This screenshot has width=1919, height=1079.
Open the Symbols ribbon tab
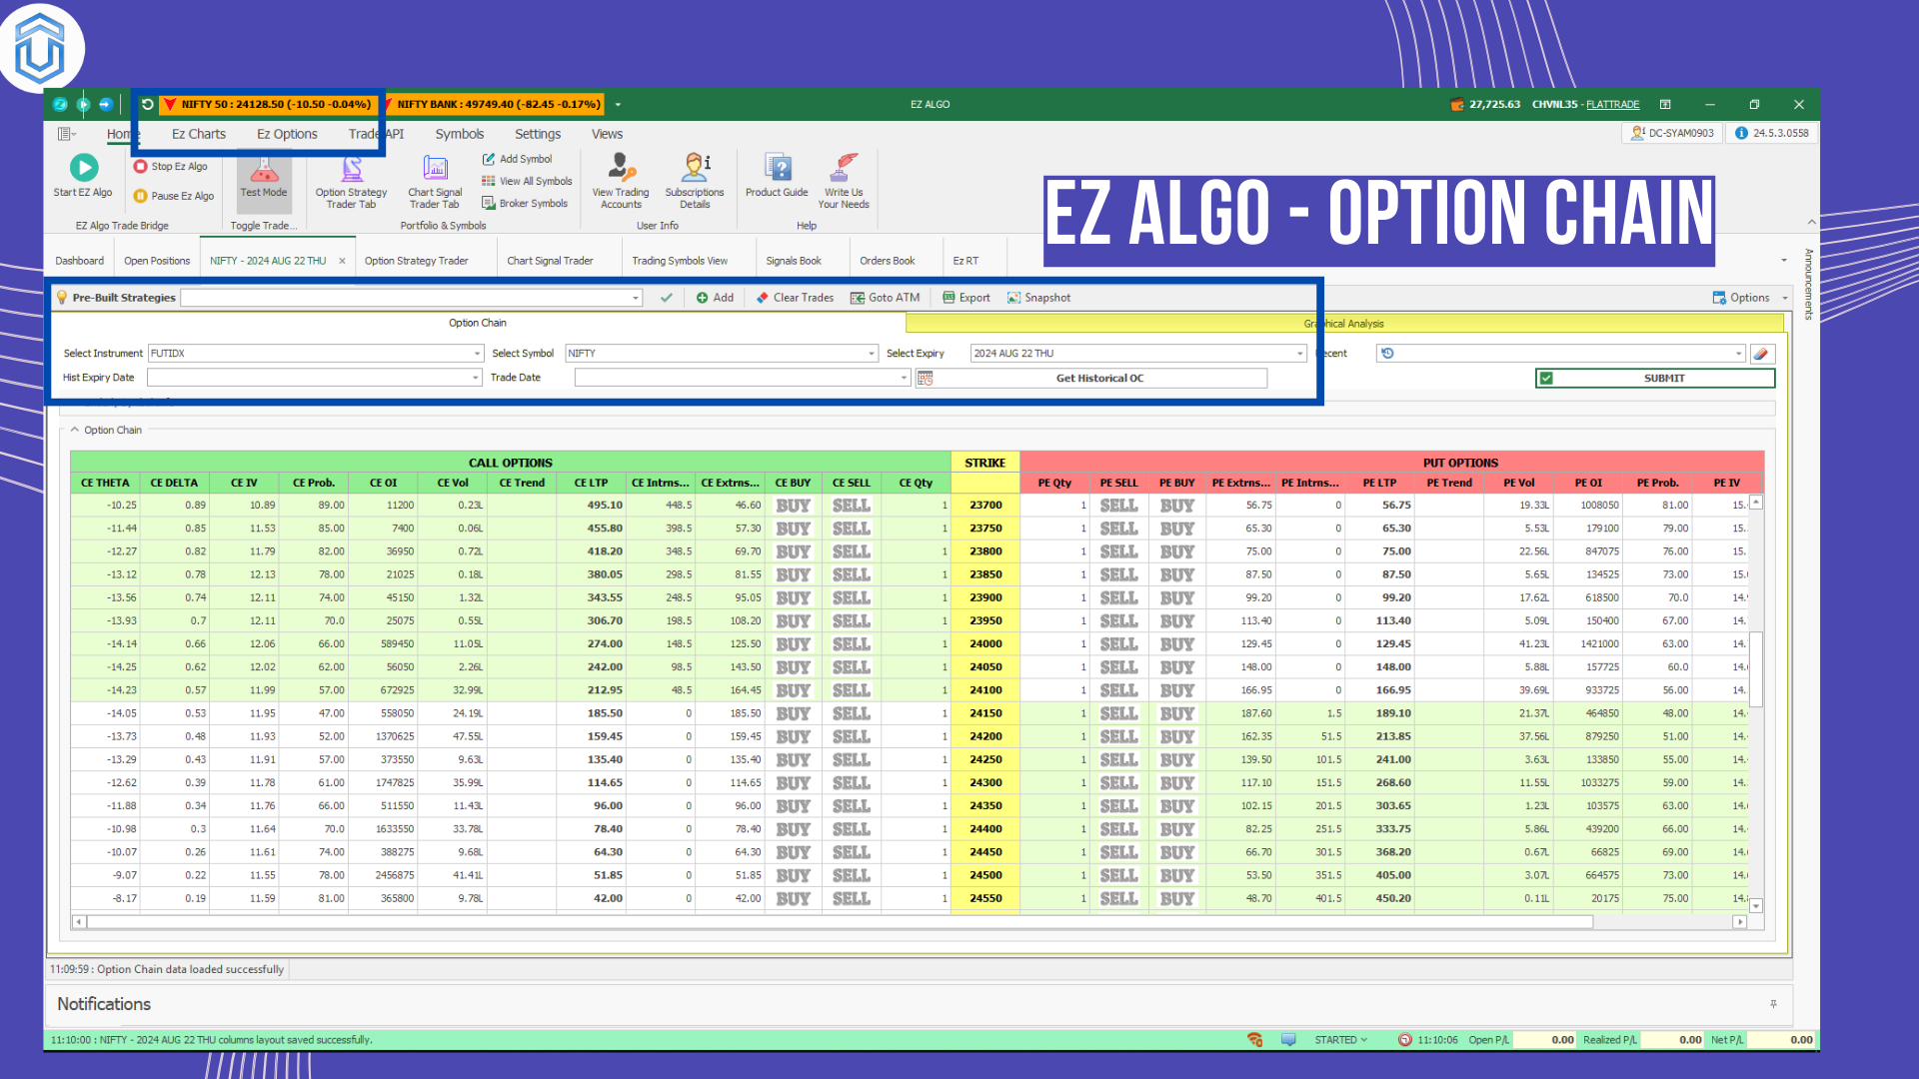460,134
